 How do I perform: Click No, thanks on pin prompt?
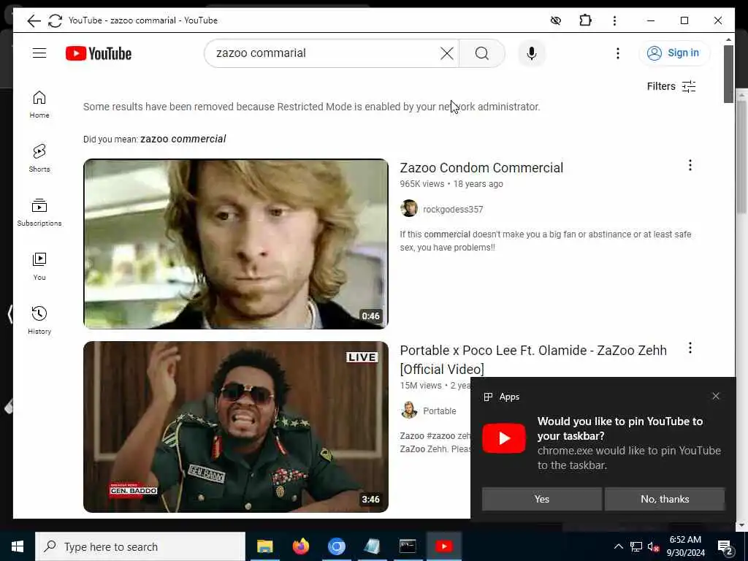coord(665,499)
